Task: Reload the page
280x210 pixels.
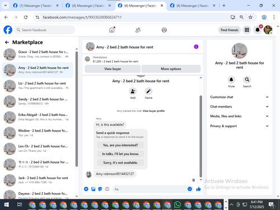Action: tap(26, 17)
